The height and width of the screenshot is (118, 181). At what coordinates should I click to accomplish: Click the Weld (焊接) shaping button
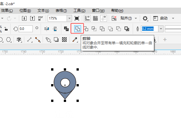coord(77,29)
